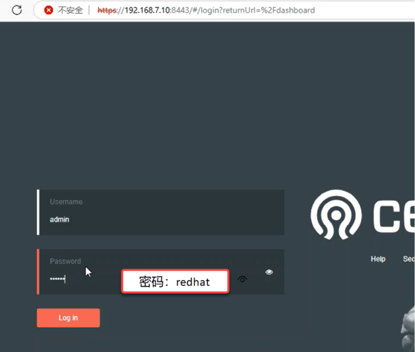Click the large CE wordmark beside logo
This screenshot has width=415, height=352.
click(x=393, y=216)
